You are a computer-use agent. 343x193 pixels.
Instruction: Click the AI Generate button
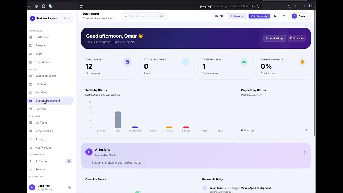pyautogui.click(x=259, y=16)
